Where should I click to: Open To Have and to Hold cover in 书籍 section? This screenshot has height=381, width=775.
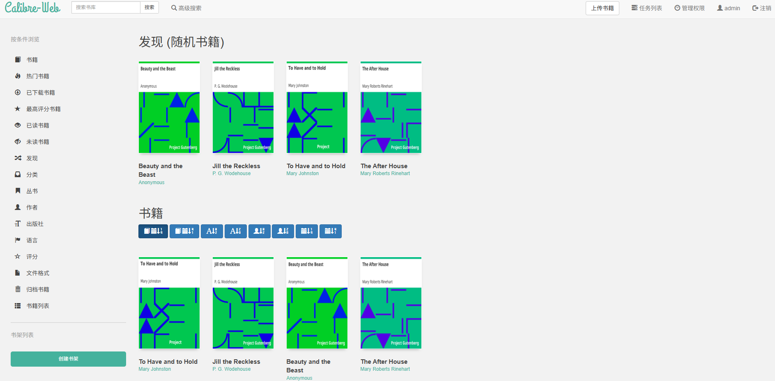tap(169, 303)
